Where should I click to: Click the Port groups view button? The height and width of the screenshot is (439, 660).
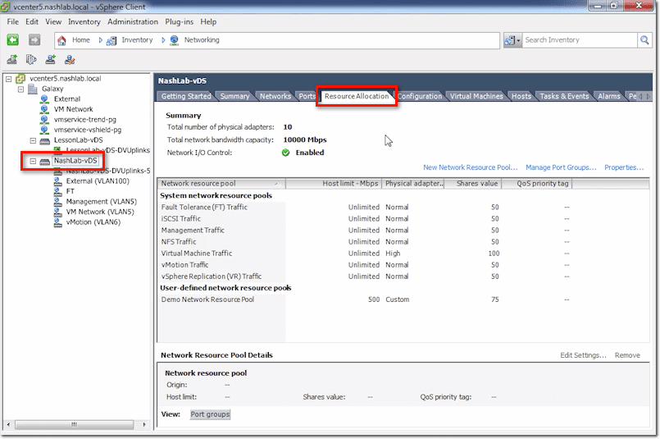pyautogui.click(x=210, y=414)
